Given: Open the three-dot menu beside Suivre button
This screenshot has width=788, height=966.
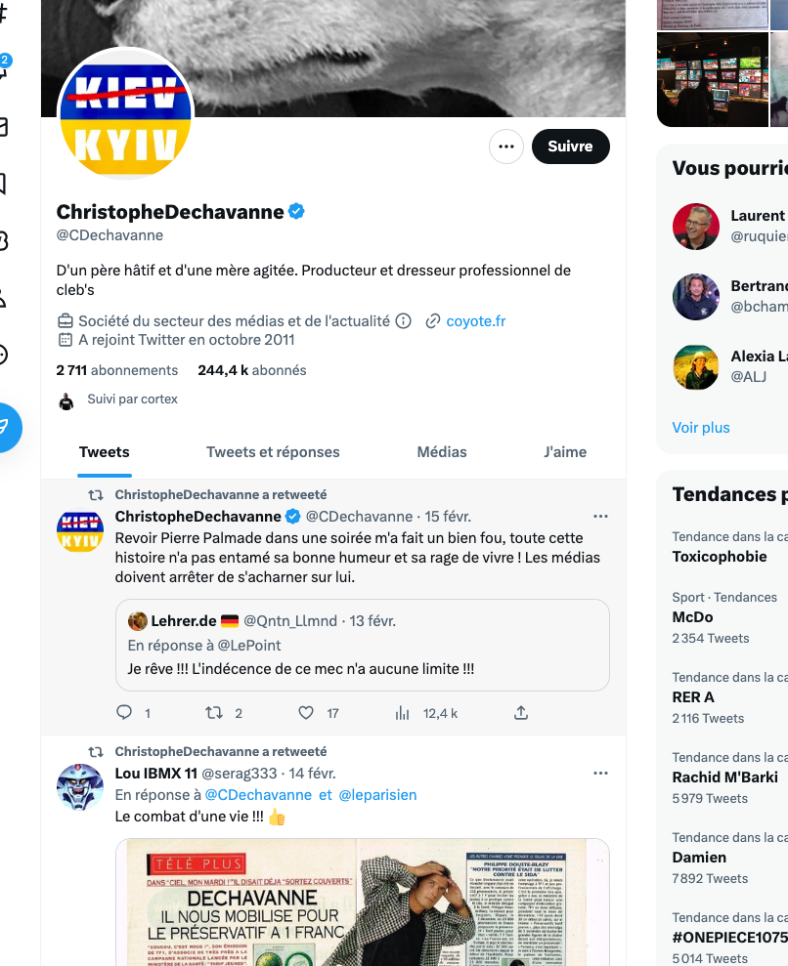Looking at the screenshot, I should pos(506,147).
